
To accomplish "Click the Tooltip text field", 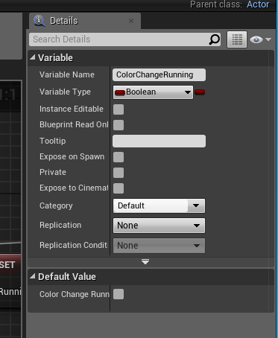I will click(x=159, y=141).
